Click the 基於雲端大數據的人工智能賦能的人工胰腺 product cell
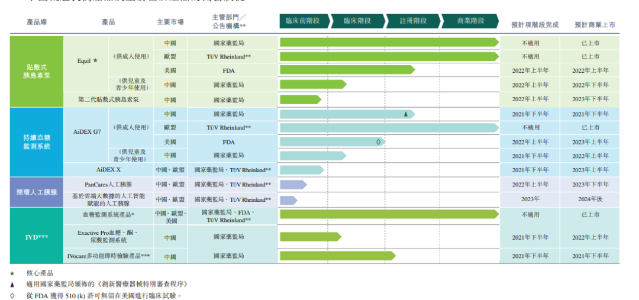The height and width of the screenshot is (300, 639). 108,199
